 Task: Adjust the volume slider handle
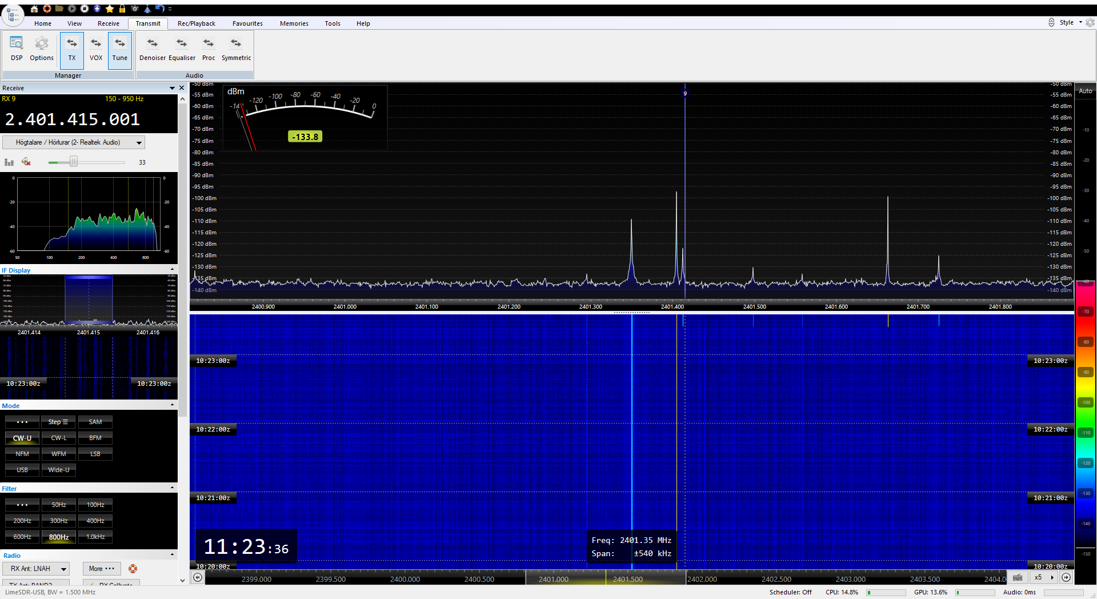(74, 162)
